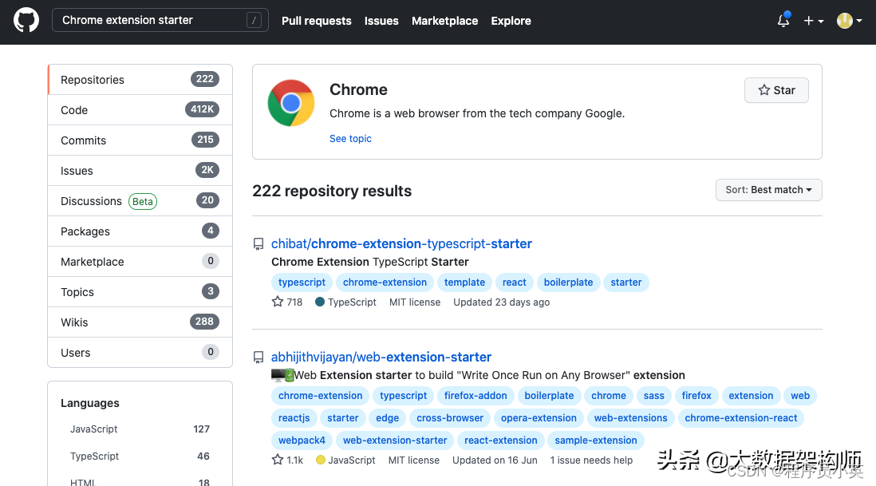Image resolution: width=876 pixels, height=486 pixels.
Task: Select Commits results filter
Action: [140, 140]
